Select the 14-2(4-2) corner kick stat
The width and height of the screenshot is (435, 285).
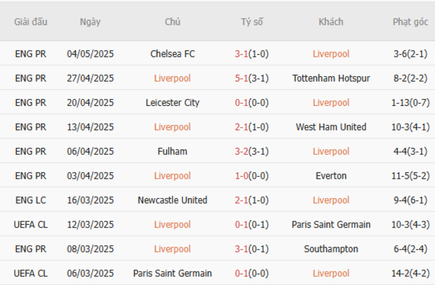pyautogui.click(x=410, y=273)
